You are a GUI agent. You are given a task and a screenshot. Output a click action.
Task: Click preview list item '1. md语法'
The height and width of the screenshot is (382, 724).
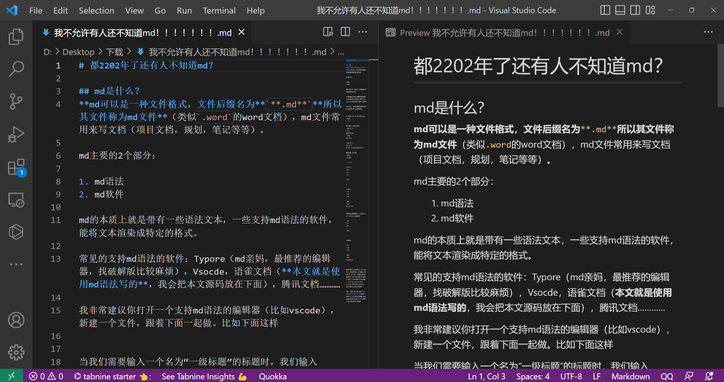[x=452, y=203]
